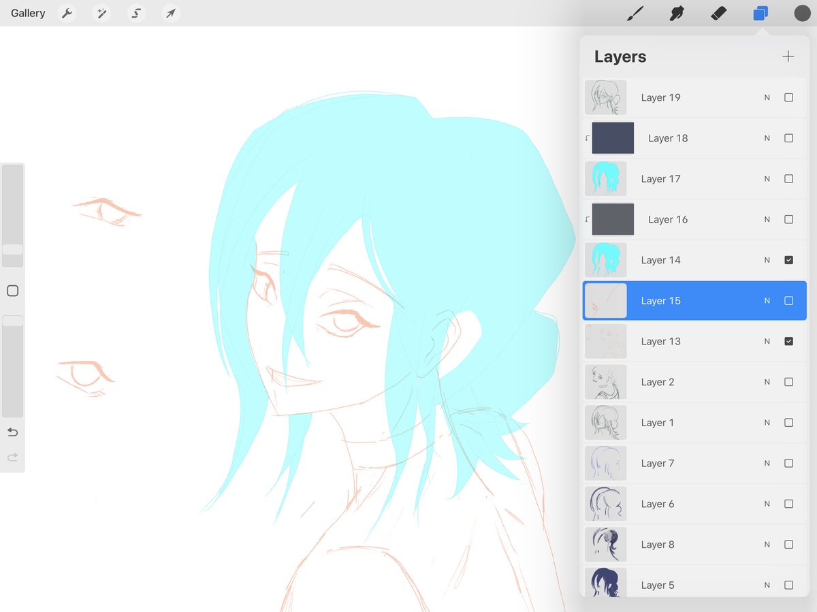Activate the Transform arrow tool
817x612 pixels.
[172, 13]
